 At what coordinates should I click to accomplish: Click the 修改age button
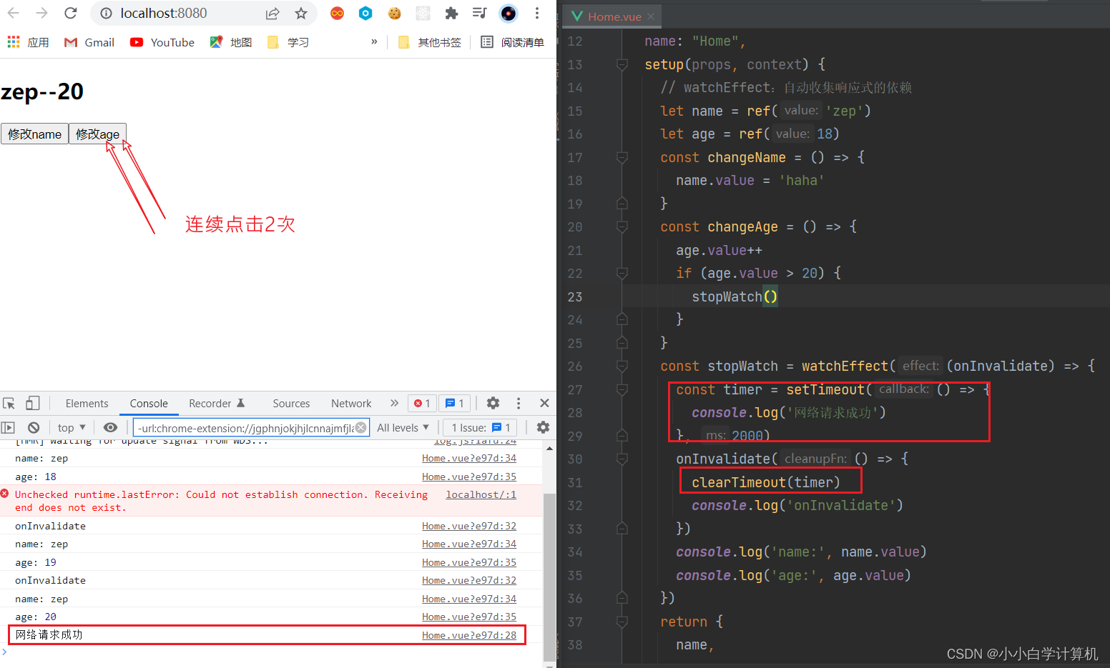click(98, 134)
